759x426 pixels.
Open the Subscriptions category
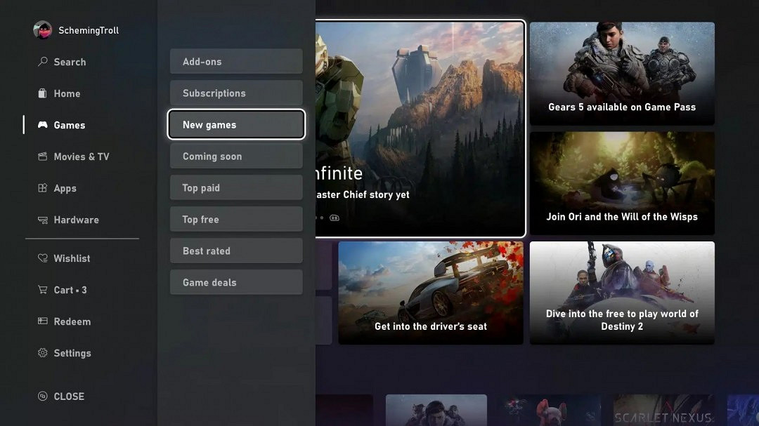[x=236, y=93]
